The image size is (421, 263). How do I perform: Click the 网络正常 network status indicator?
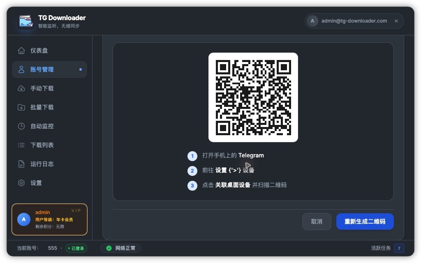click(x=120, y=248)
